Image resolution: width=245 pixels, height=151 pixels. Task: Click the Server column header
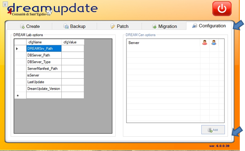pos(163,43)
